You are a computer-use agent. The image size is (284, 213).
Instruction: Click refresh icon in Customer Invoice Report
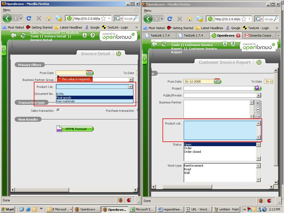pos(164,44)
